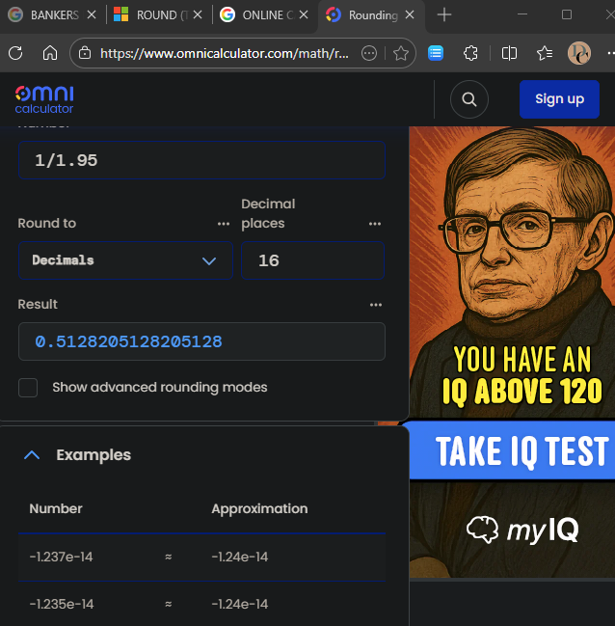The width and height of the screenshot is (615, 626).
Task: Bookmark this page with the star icon
Action: (401, 53)
